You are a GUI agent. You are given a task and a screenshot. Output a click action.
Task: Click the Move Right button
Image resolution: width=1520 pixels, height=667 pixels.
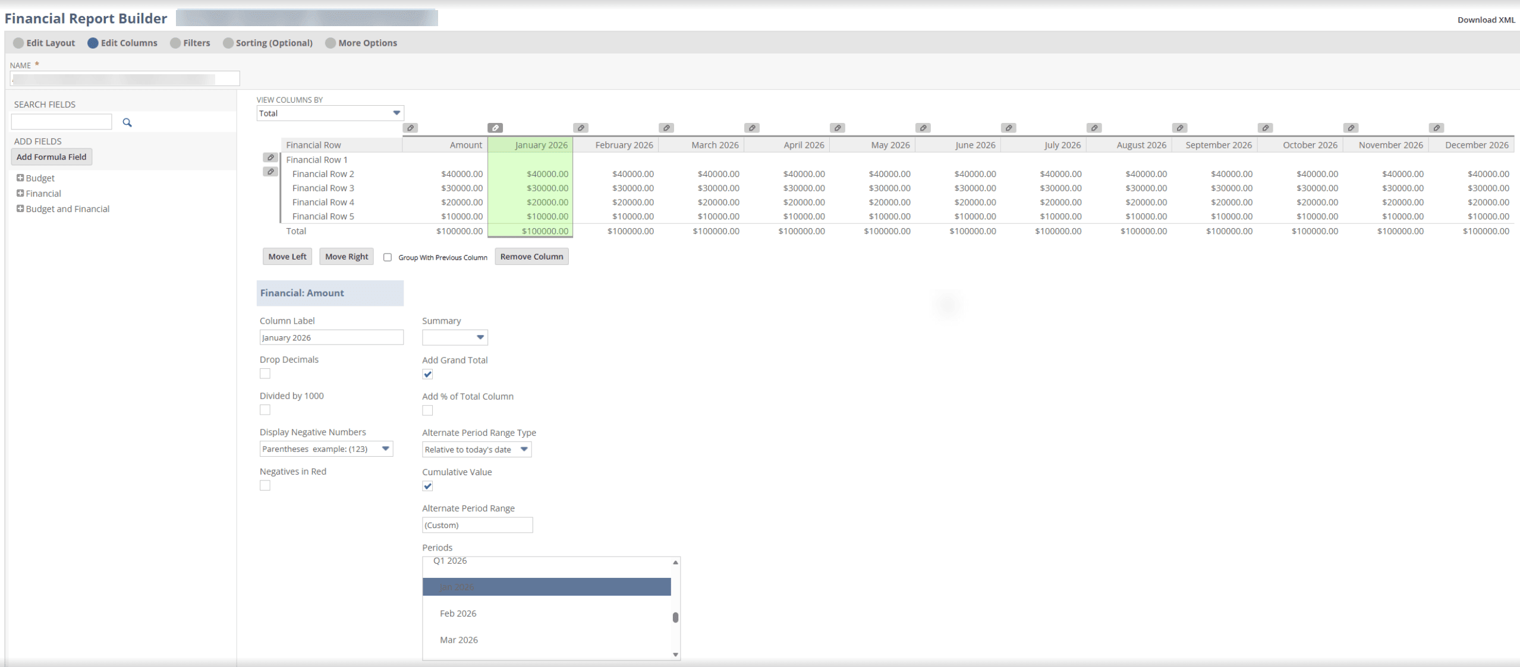[347, 257]
